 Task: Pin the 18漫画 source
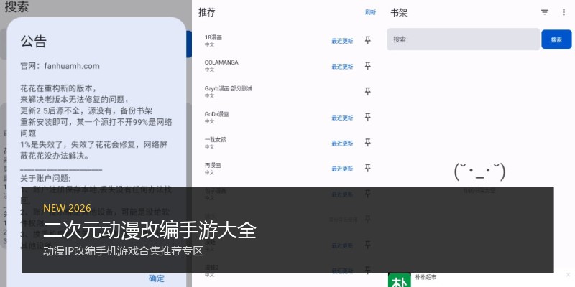tap(367, 40)
